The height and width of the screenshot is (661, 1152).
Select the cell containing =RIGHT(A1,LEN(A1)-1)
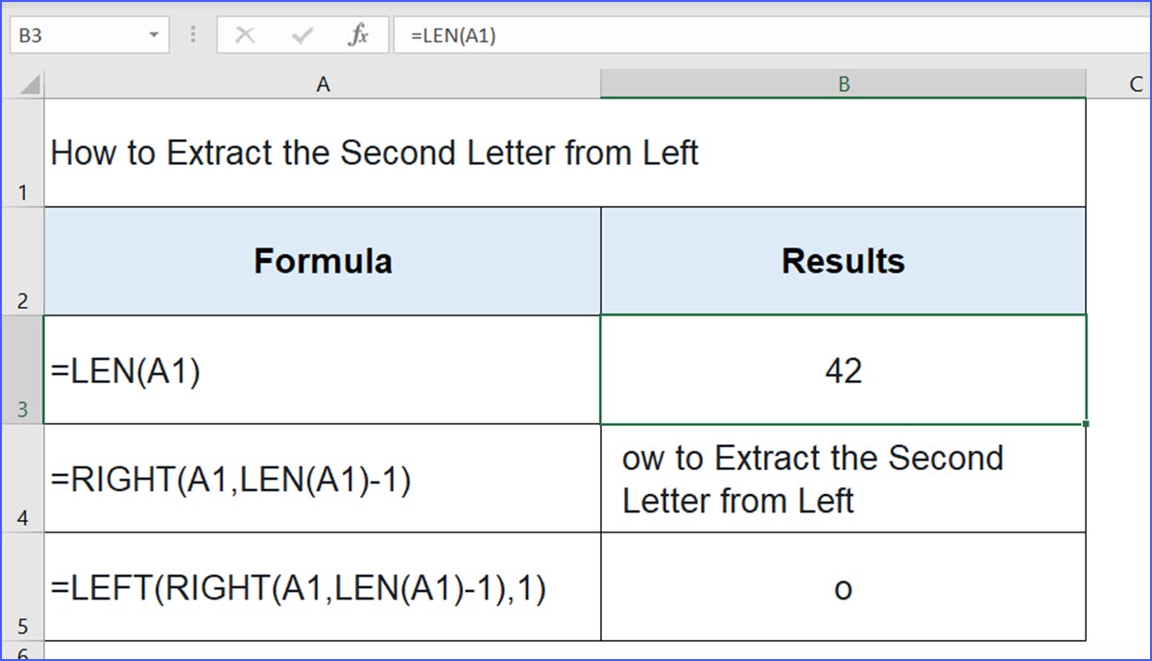pyautogui.click(x=323, y=478)
